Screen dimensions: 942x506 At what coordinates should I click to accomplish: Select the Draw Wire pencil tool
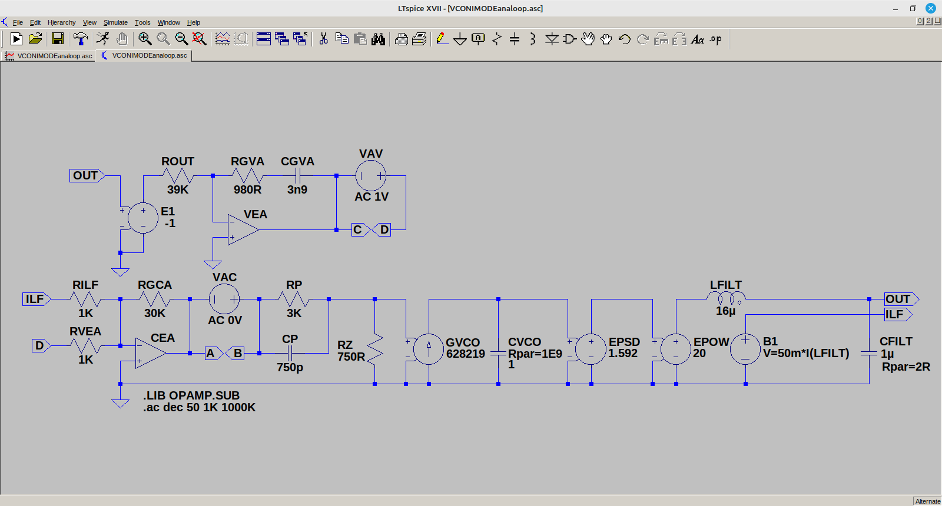click(442, 39)
